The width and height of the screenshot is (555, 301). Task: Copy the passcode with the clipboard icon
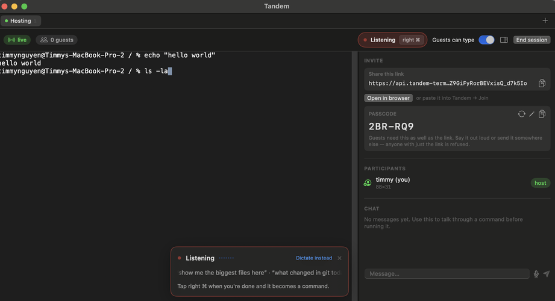[542, 114]
